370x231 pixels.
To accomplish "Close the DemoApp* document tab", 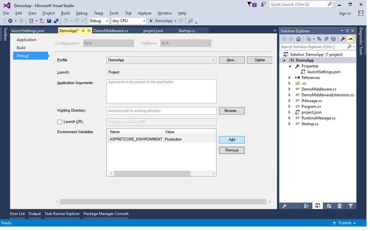I will pyautogui.click(x=89, y=31).
